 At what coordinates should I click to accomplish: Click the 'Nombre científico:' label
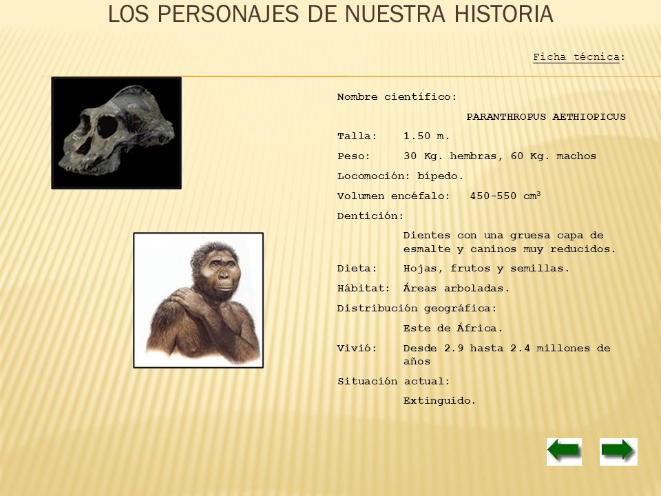pyautogui.click(x=397, y=97)
